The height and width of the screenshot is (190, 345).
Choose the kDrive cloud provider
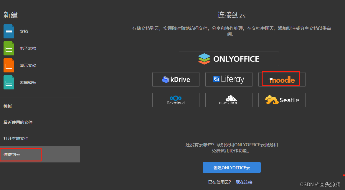tap(176, 79)
